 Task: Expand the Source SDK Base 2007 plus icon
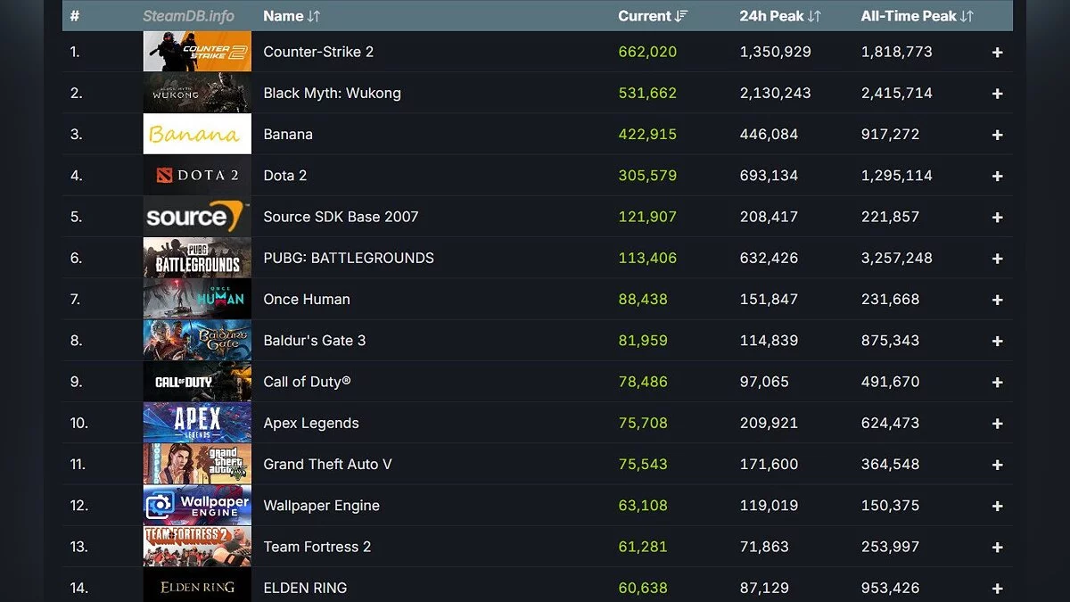click(x=997, y=218)
